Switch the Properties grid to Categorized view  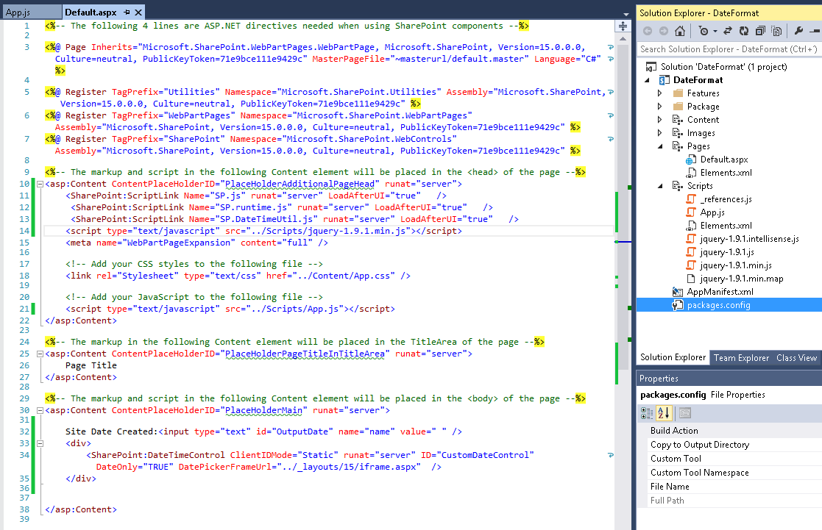(647, 413)
